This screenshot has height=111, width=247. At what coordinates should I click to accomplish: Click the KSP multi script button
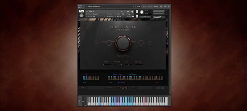coord(161,6)
